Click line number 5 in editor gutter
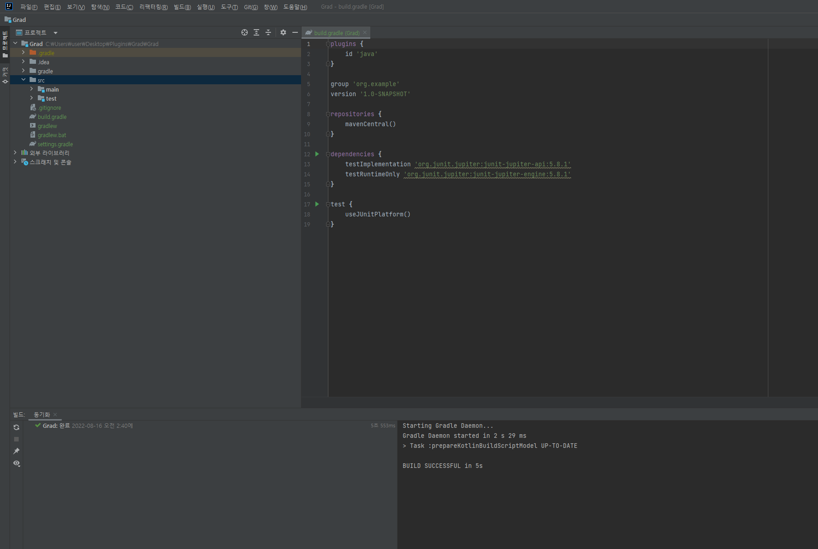 click(308, 84)
